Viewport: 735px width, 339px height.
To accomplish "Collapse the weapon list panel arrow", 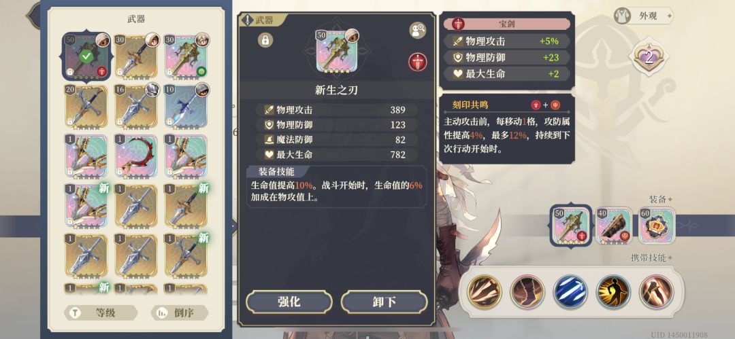I will coord(234,227).
